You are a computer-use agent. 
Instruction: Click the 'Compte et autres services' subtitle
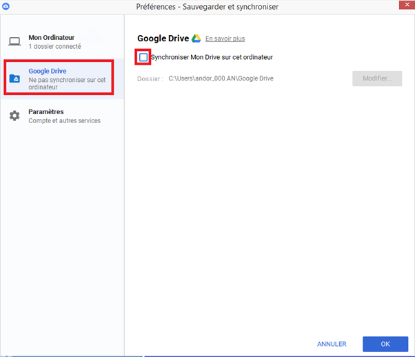[x=65, y=120]
